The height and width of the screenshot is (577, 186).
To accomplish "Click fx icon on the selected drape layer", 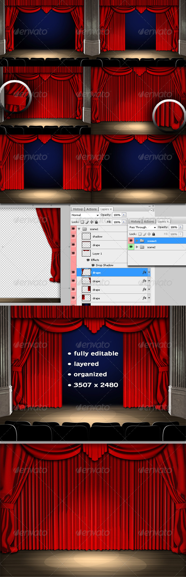I will 144,272.
